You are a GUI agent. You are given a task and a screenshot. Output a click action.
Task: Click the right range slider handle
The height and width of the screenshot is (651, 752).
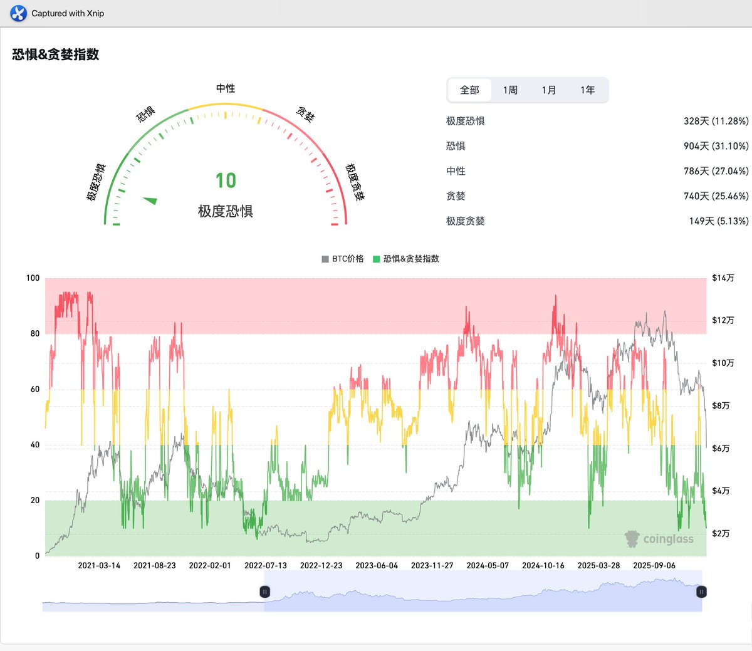702,591
